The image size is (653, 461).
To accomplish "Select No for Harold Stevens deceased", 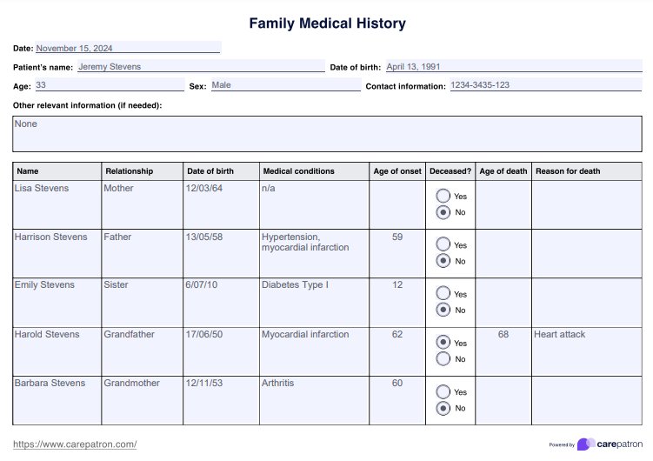I will point(443,358).
